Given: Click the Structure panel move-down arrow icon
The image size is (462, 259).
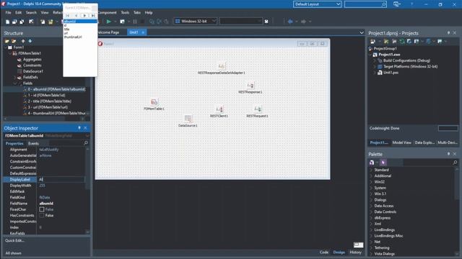Looking at the screenshot, I should coord(30,41).
